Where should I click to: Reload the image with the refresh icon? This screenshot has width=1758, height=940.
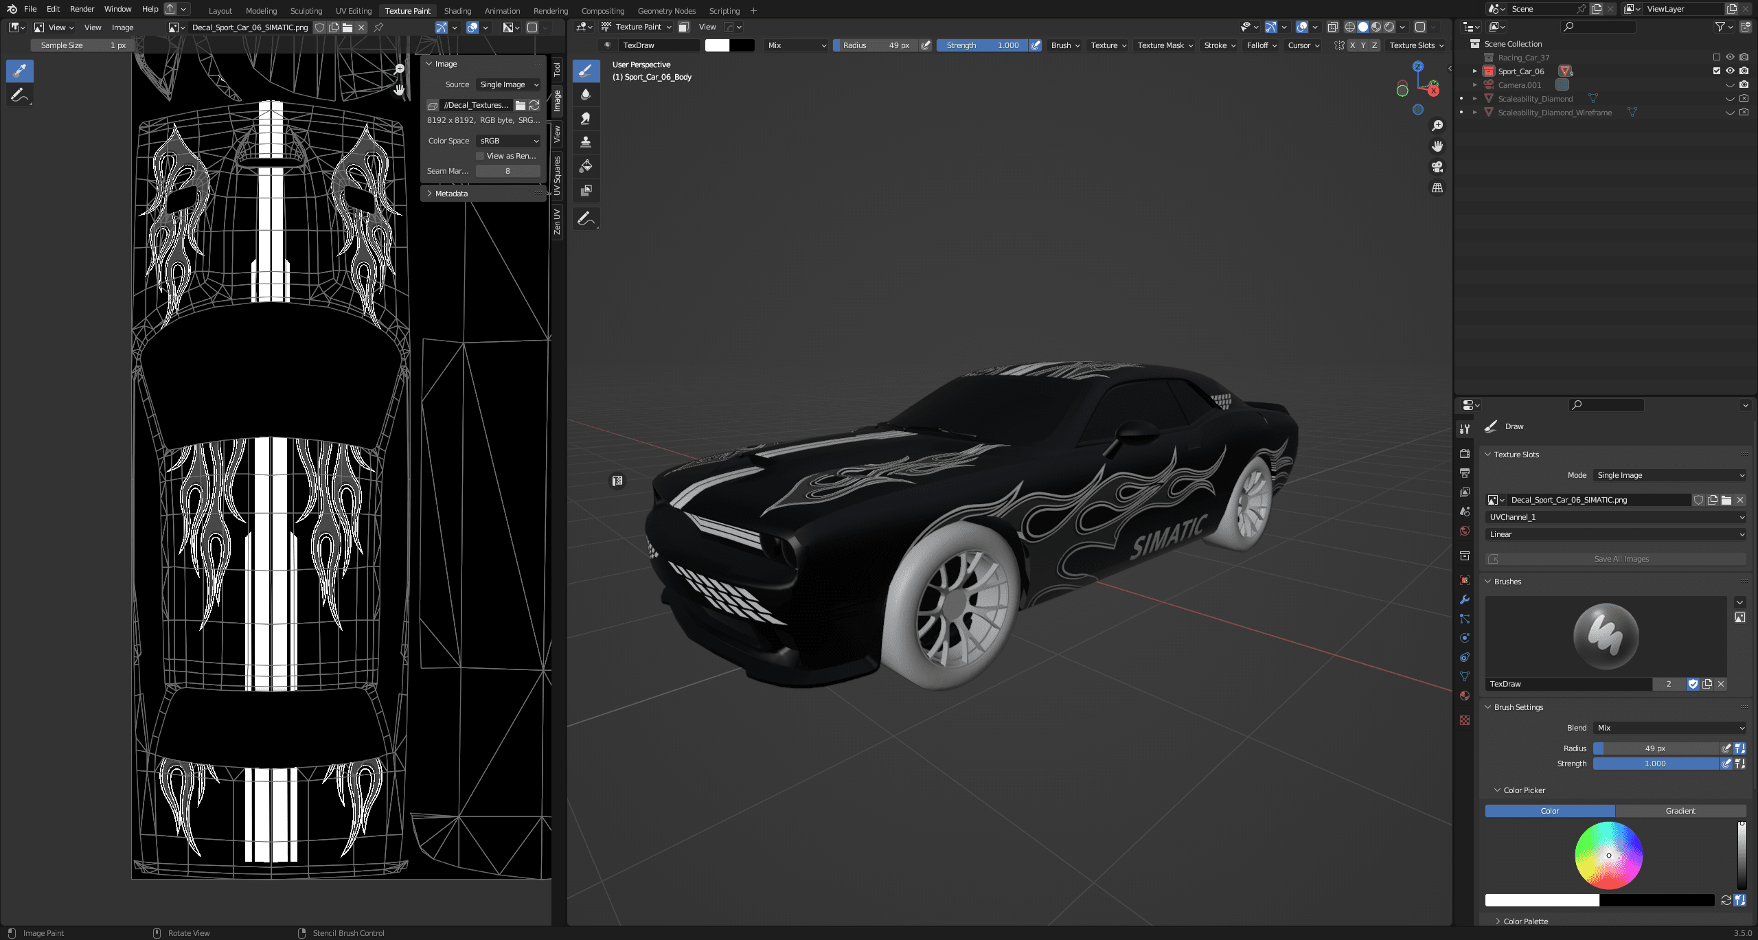534,105
